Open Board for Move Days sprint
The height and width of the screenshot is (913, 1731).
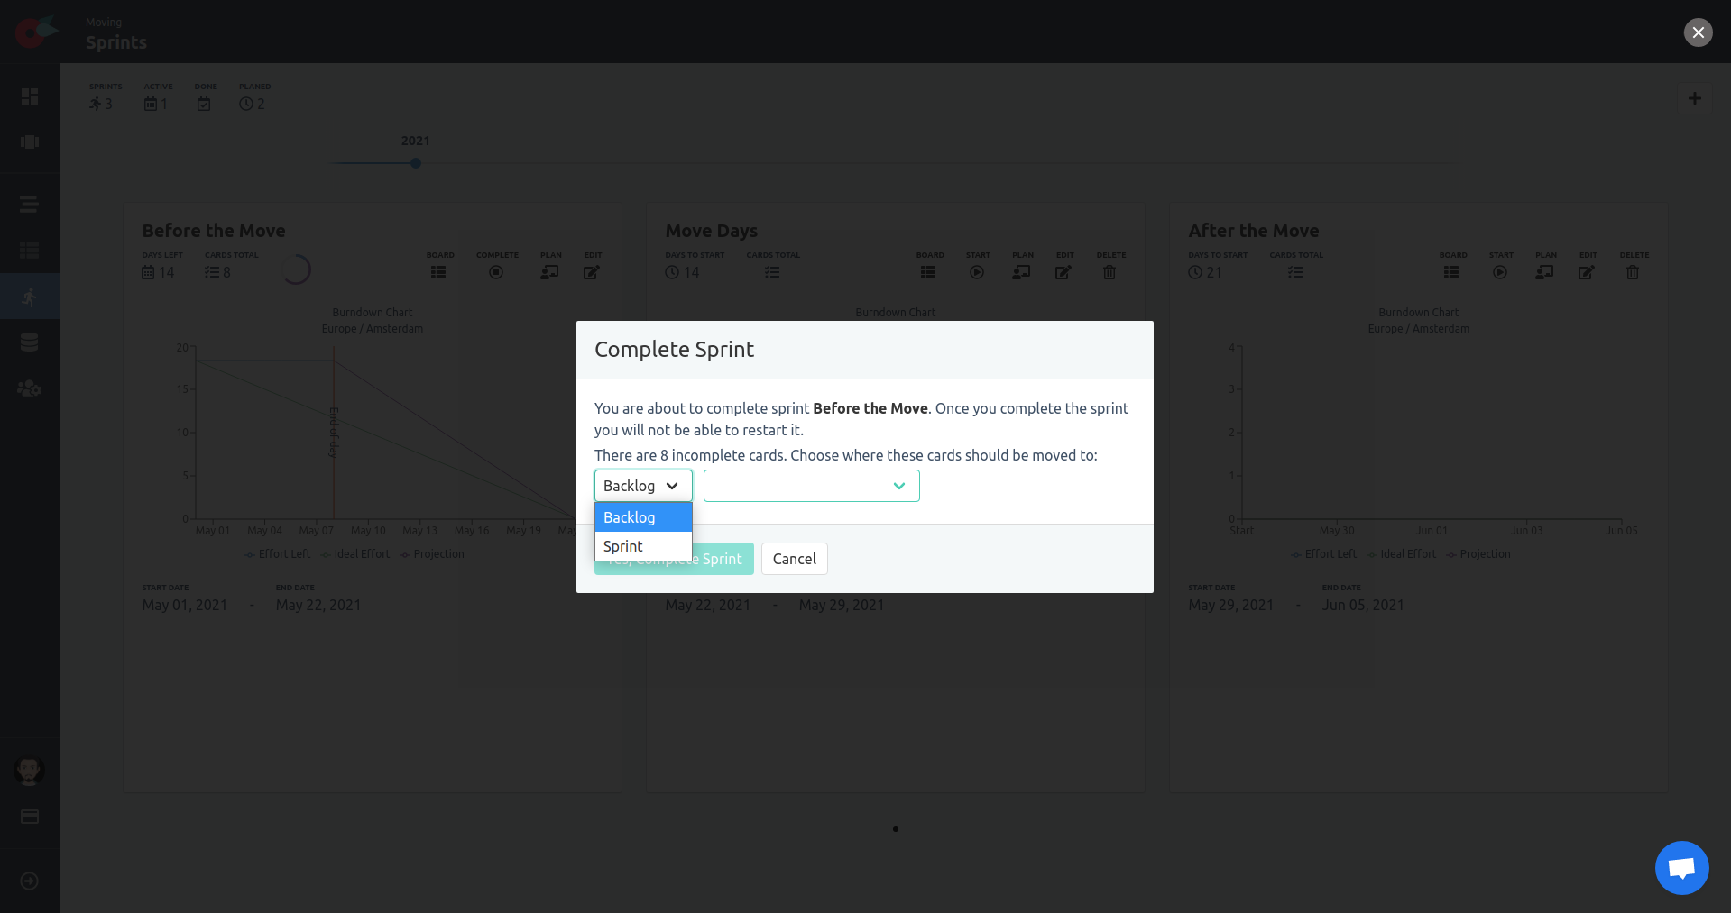[928, 272]
